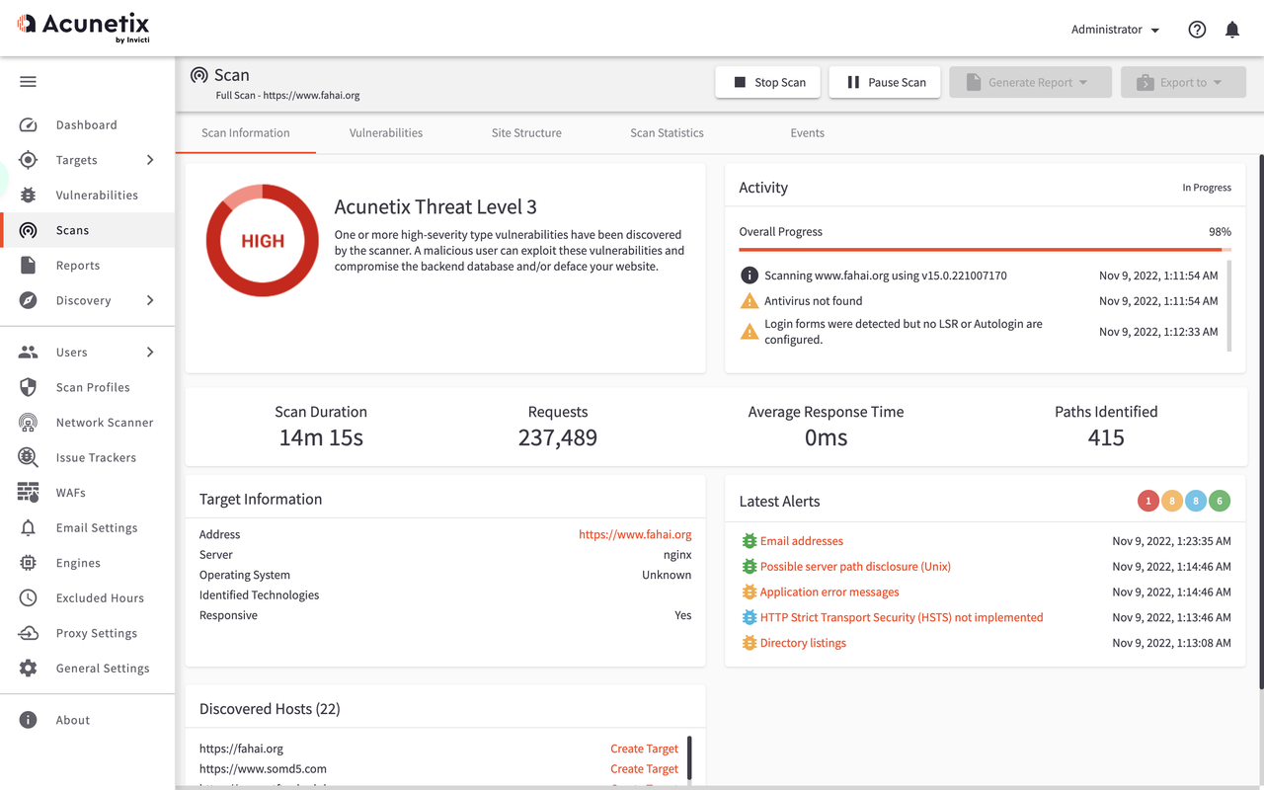Click the Antivirus not found warning
Screen dimensions: 1264x790
[813, 301]
